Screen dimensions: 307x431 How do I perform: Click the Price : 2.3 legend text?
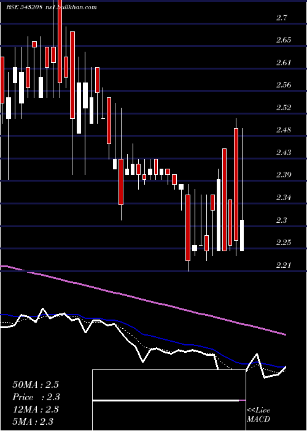pos(36,397)
